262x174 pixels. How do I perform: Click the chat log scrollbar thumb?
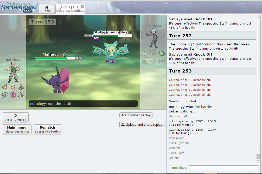tap(258, 156)
